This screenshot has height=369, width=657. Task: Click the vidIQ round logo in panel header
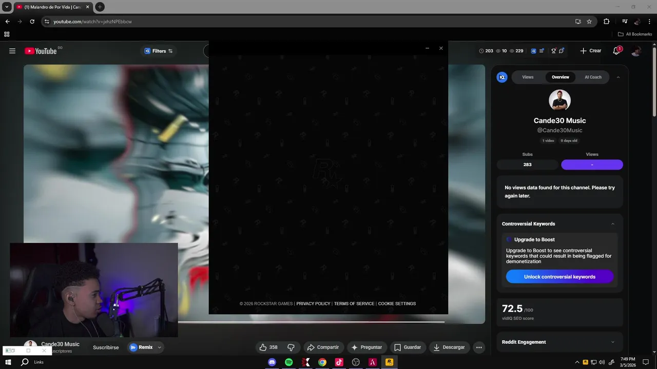click(x=502, y=77)
